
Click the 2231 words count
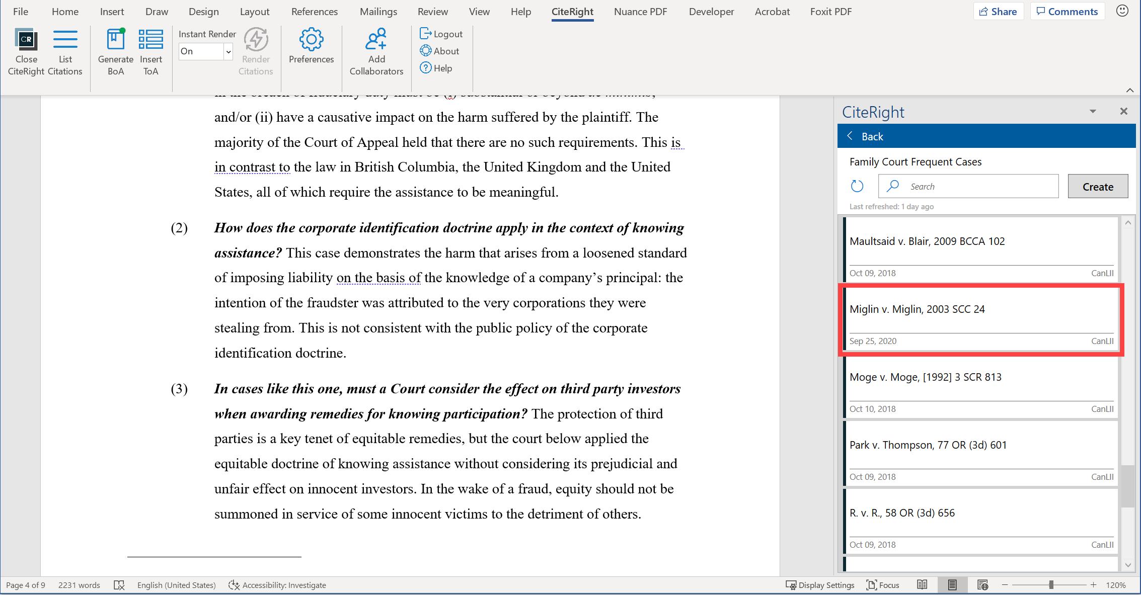tap(79, 585)
